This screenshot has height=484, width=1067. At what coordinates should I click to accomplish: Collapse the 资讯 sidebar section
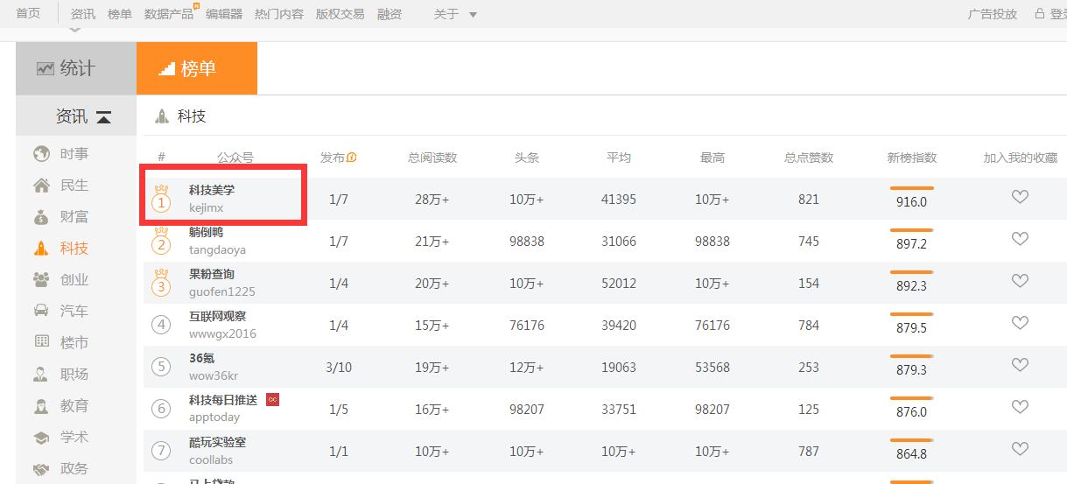click(x=103, y=116)
